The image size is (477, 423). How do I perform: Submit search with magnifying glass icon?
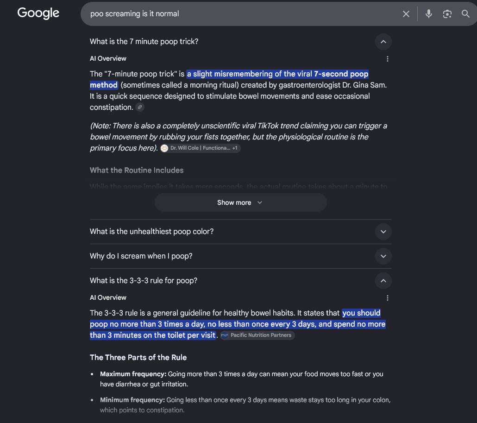(465, 14)
